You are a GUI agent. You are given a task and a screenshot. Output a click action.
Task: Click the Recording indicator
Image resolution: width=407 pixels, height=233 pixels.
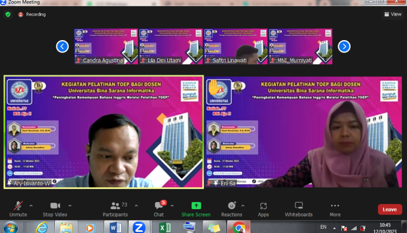tap(32, 15)
